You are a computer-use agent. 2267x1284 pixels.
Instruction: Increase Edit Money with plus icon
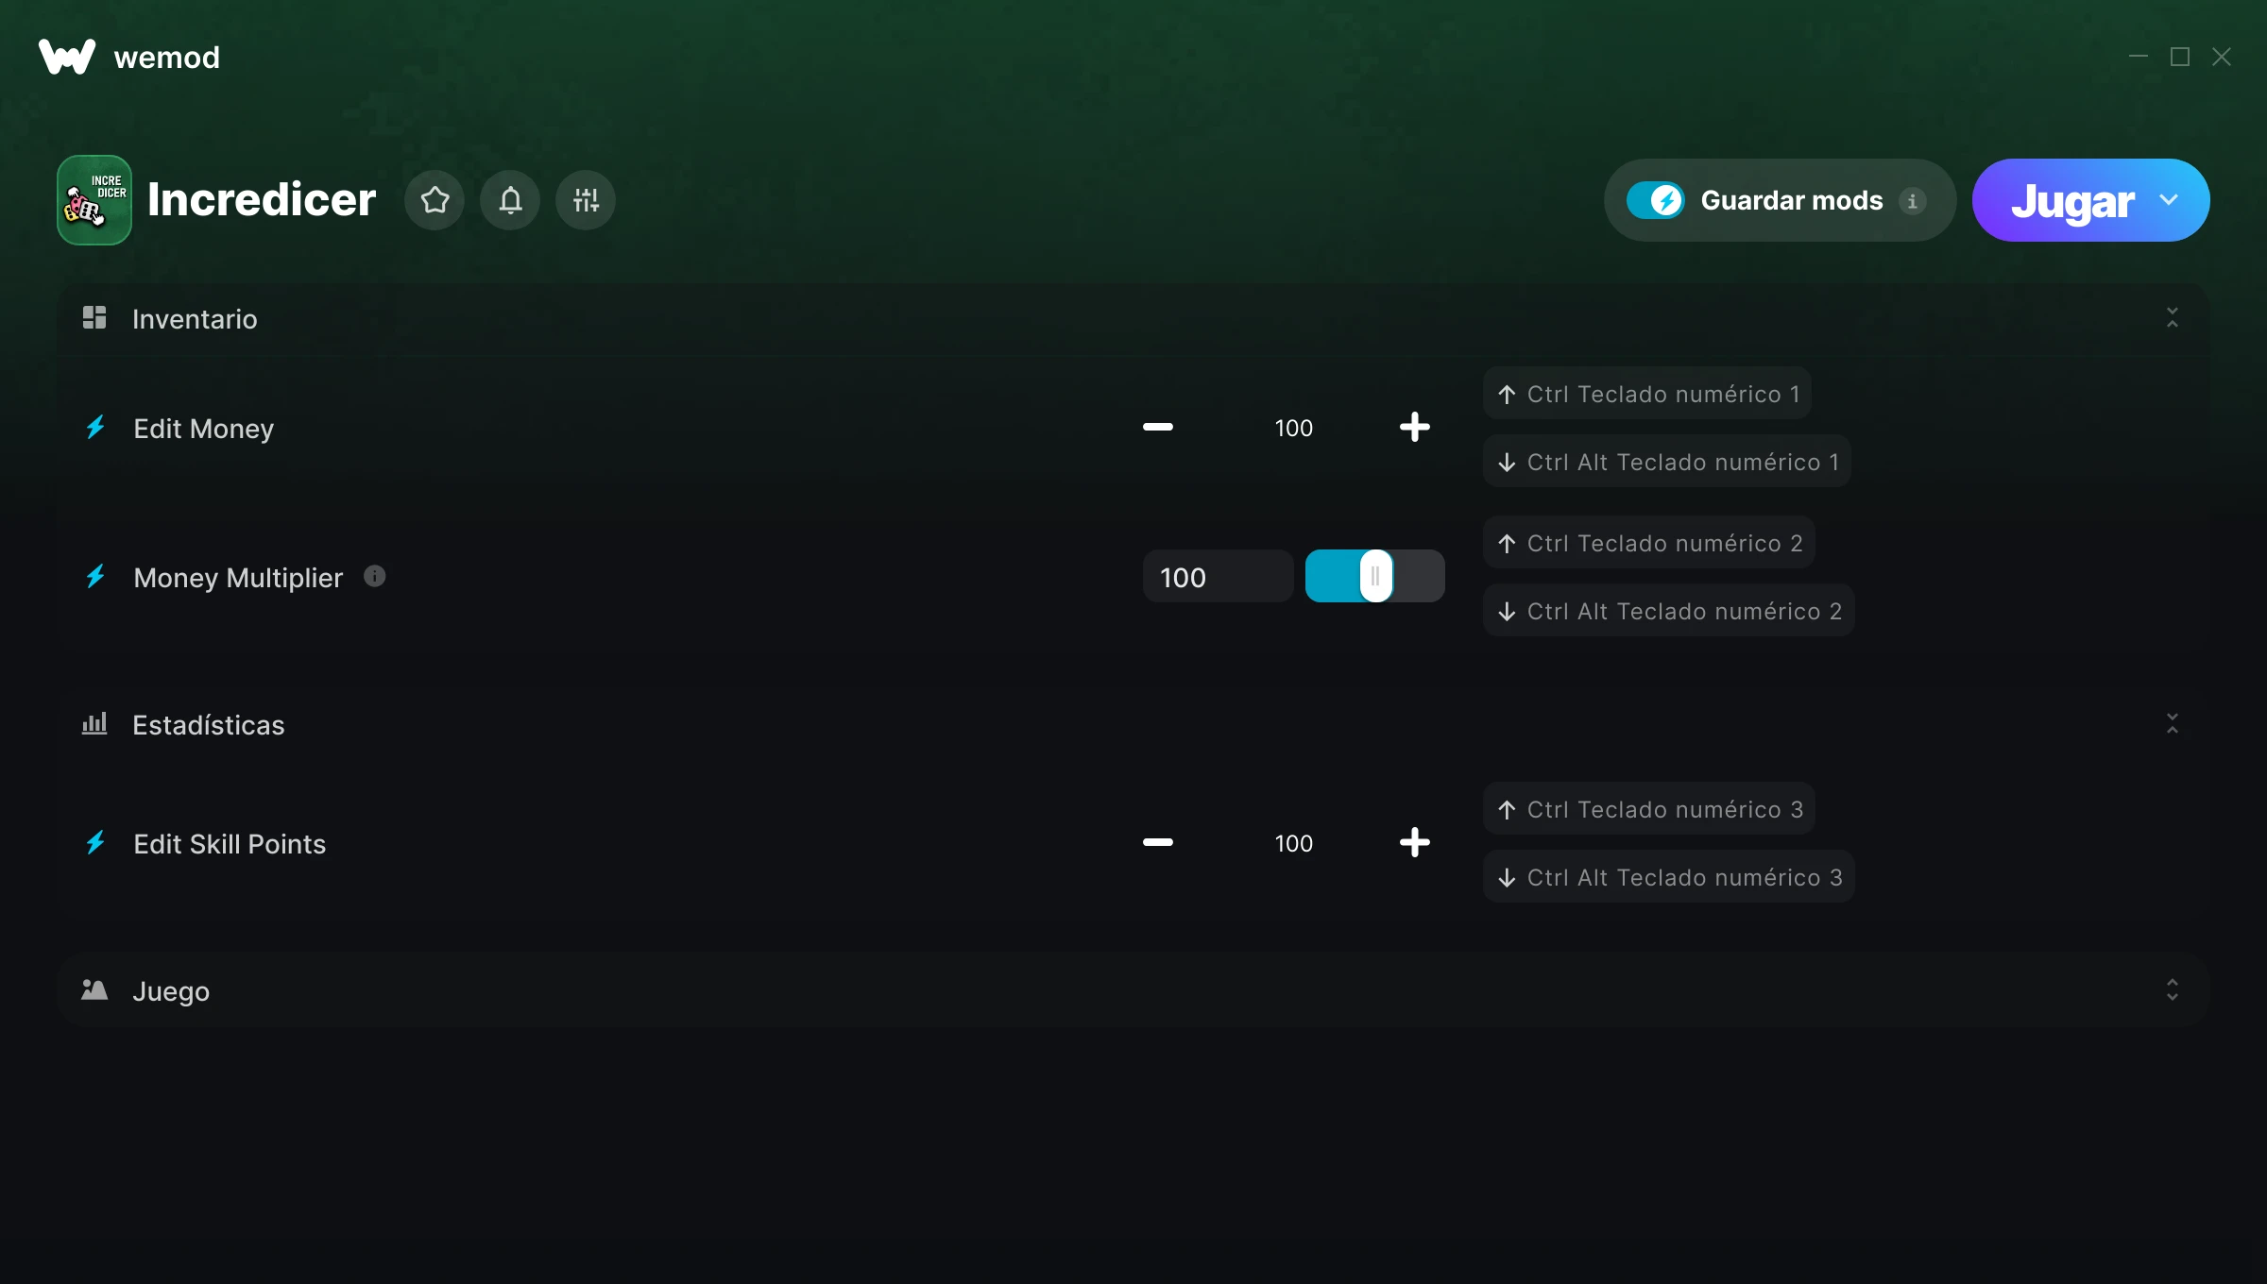[1414, 428]
